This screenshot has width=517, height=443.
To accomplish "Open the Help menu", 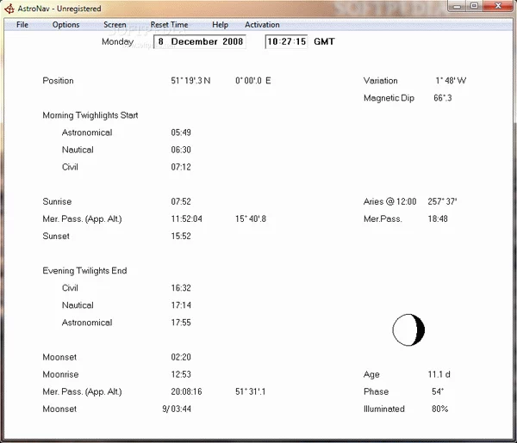I will 221,25.
